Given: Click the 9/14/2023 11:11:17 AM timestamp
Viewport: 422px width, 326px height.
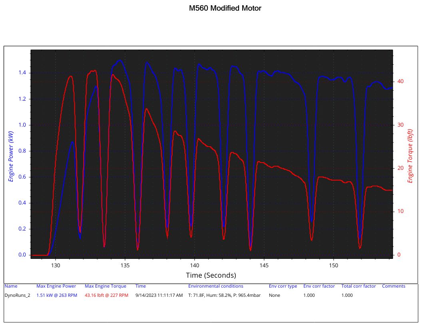Looking at the screenshot, I should pos(159,295).
